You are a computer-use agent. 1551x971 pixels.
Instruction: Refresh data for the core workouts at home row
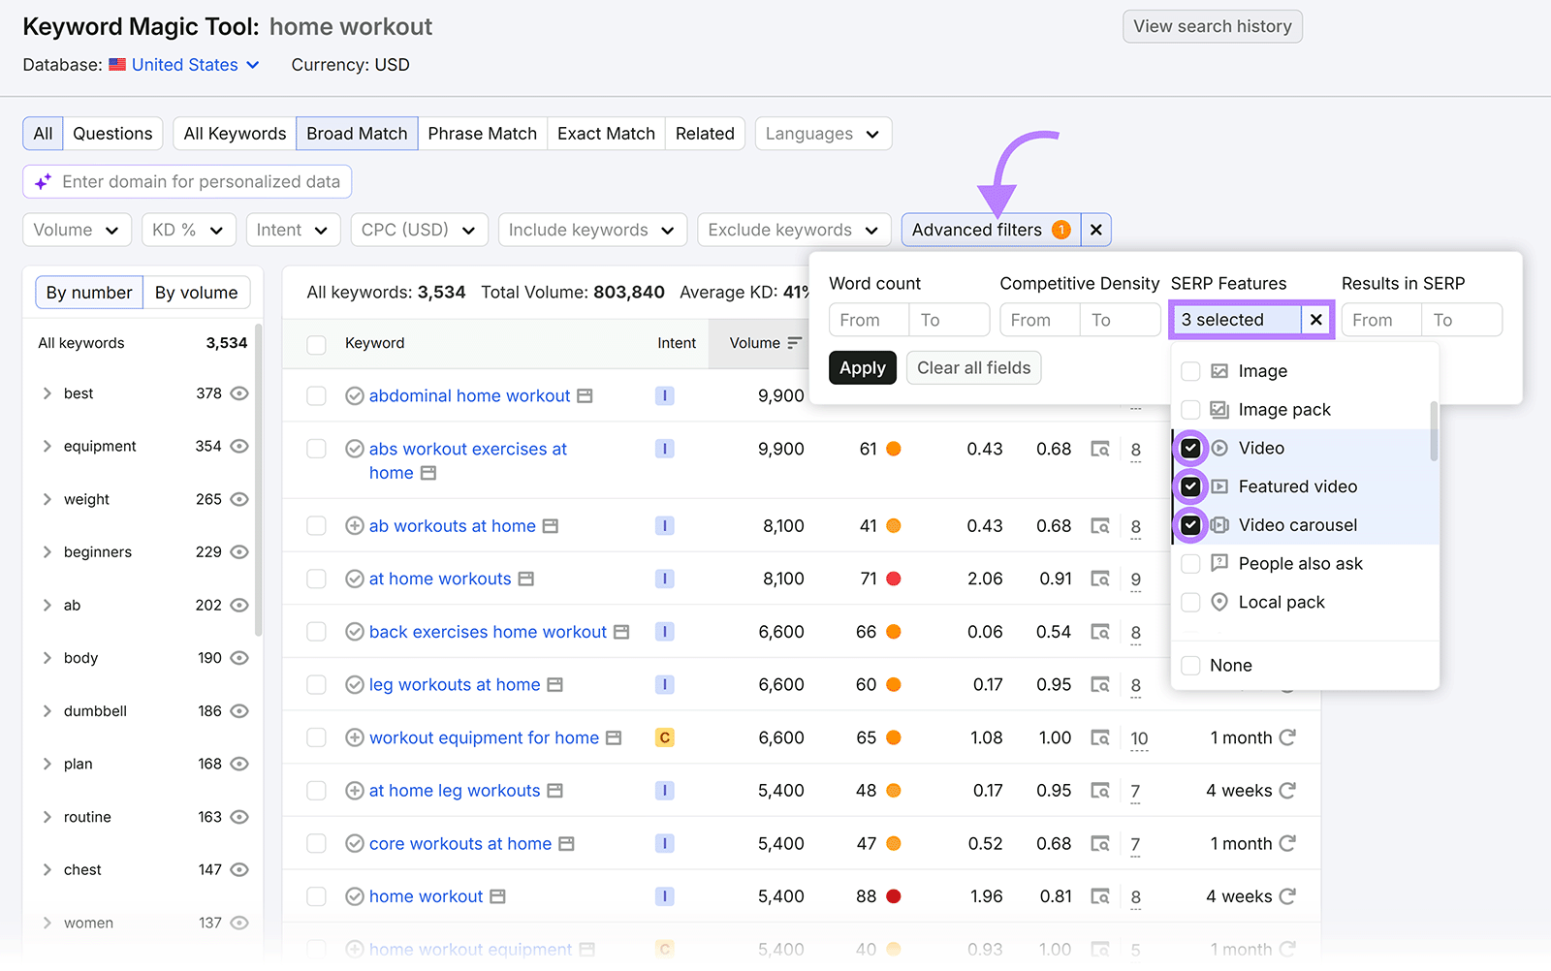[x=1287, y=843]
